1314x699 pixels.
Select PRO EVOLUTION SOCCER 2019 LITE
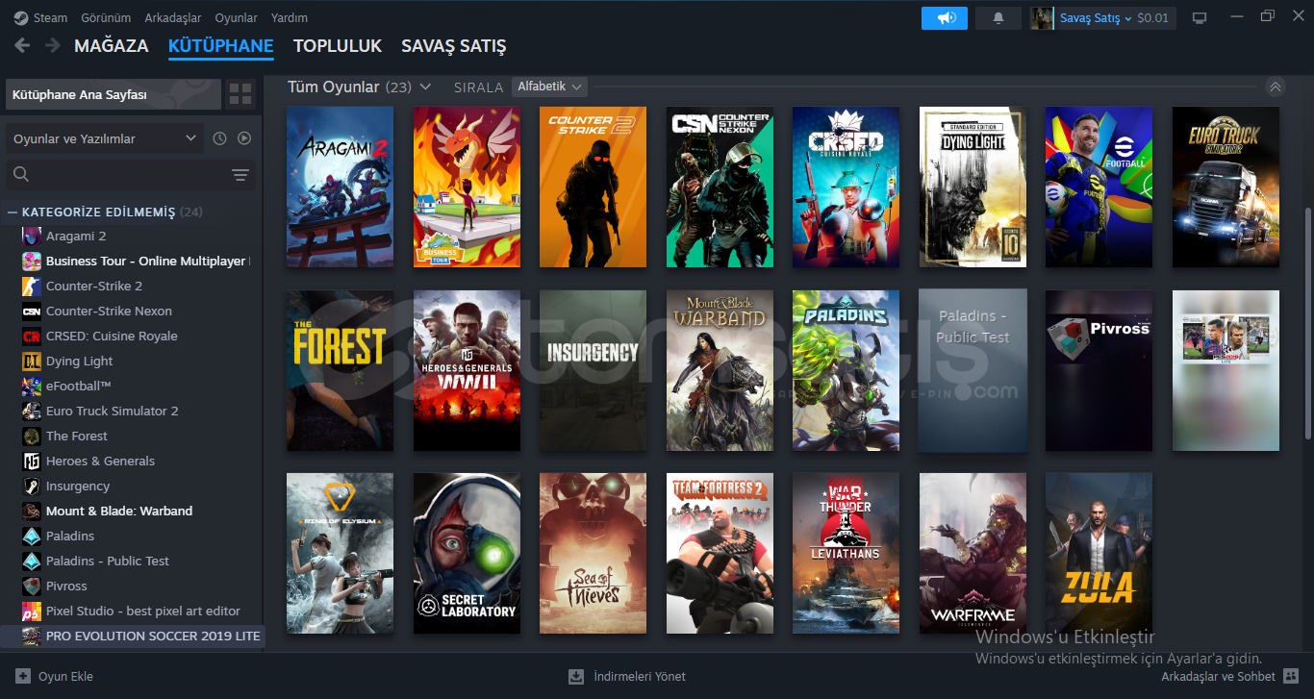pyautogui.click(x=131, y=636)
